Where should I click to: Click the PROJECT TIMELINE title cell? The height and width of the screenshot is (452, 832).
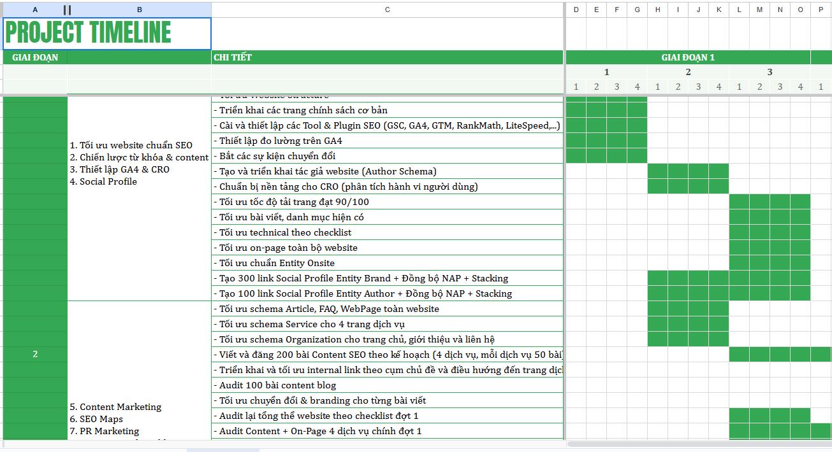click(x=107, y=34)
